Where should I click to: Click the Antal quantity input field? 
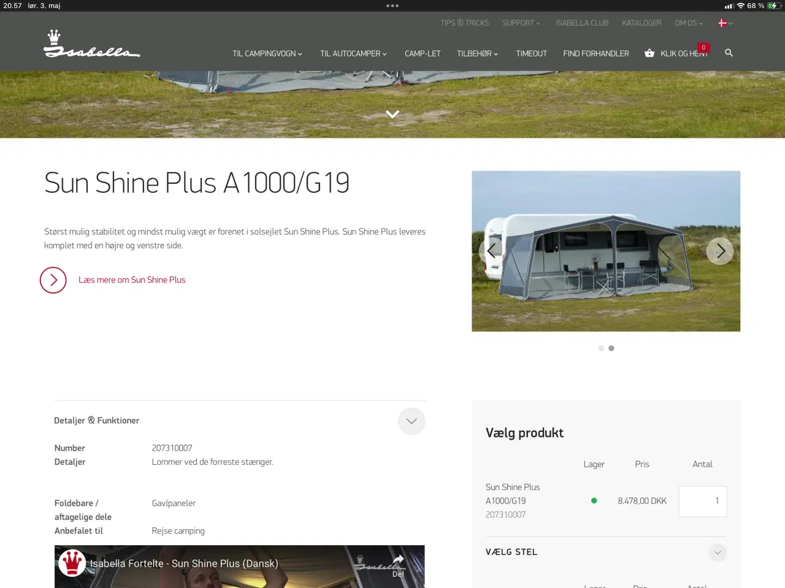point(703,501)
